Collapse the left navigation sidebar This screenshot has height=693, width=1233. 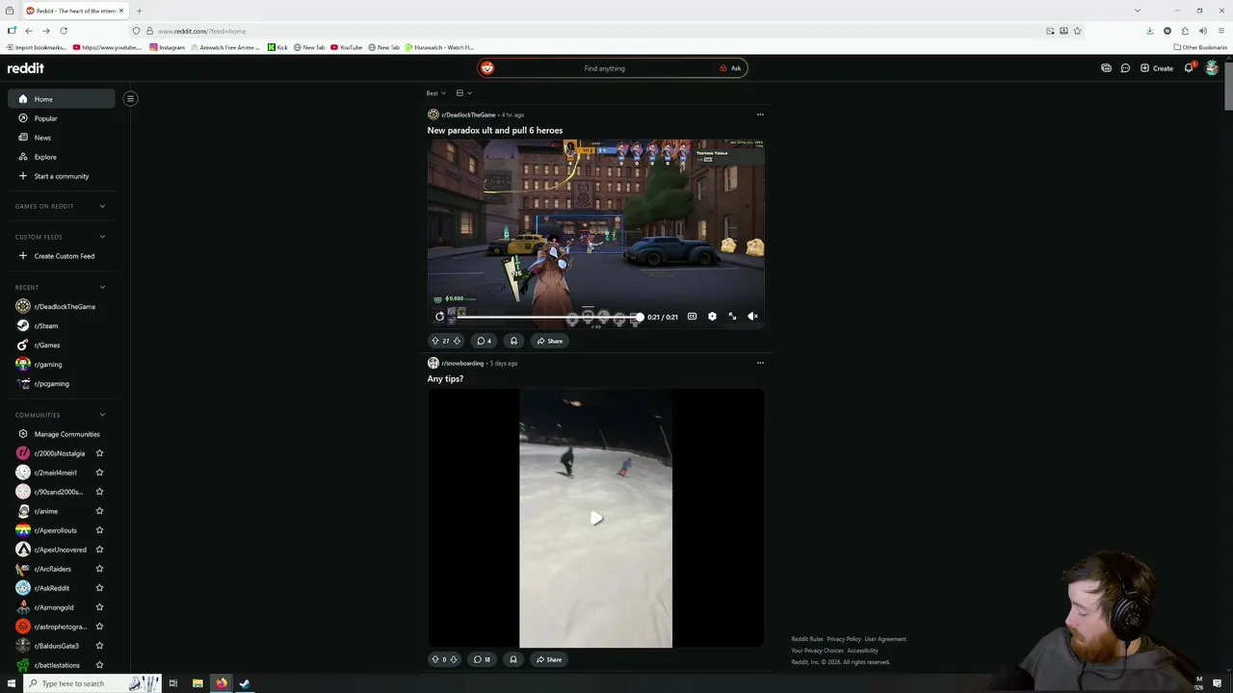[x=130, y=98]
